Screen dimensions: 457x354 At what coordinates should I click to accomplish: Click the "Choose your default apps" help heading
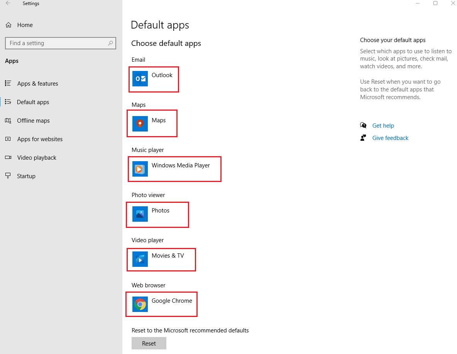[x=393, y=40]
